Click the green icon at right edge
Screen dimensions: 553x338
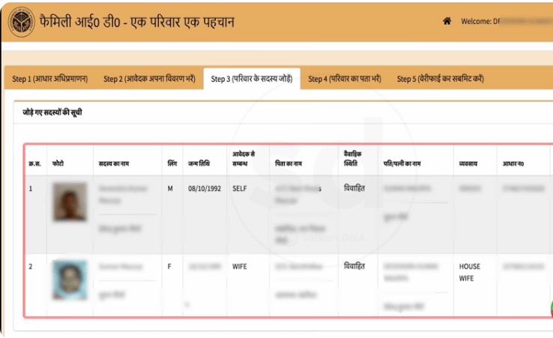pyautogui.click(x=550, y=309)
